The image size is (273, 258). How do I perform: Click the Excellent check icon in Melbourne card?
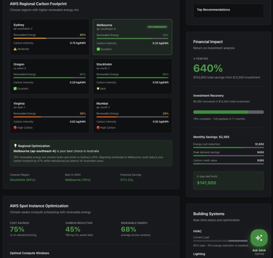(98, 49)
